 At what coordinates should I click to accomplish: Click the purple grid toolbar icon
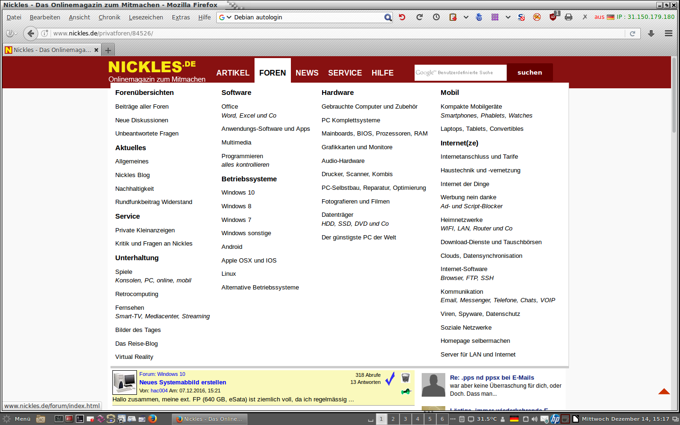coord(495,17)
